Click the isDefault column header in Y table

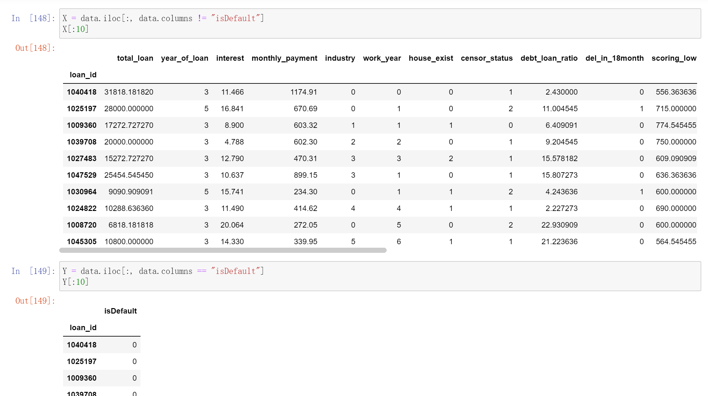pyautogui.click(x=120, y=311)
